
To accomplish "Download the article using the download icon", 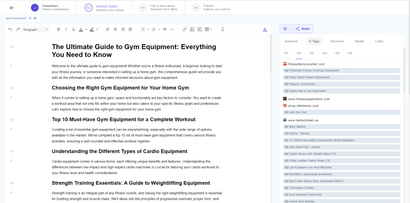I will coord(265,30).
